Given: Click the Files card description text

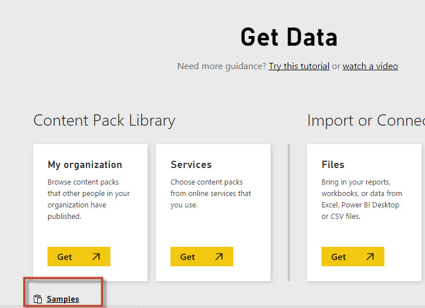Looking at the screenshot, I should coord(360,199).
